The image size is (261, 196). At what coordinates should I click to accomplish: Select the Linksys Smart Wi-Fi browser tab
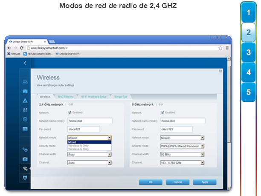26,42
